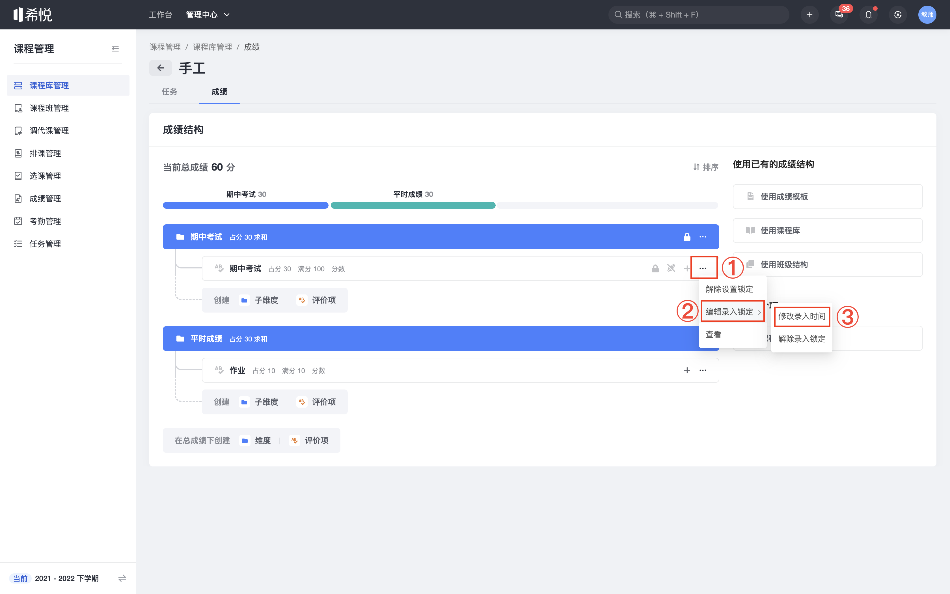Select the 成绩 tab
Viewport: 950px width, 594px height.
click(x=219, y=92)
